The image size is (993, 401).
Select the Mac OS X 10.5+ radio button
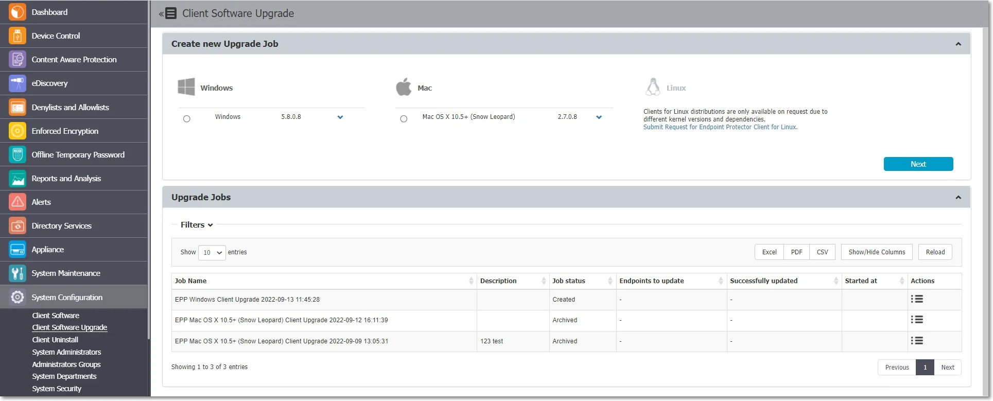pos(404,119)
